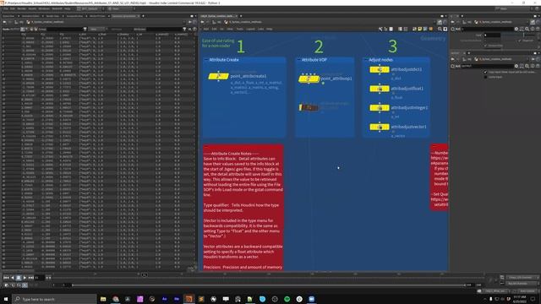Open the Render menu
The height and width of the screenshot is (304, 541).
coord(21,8)
